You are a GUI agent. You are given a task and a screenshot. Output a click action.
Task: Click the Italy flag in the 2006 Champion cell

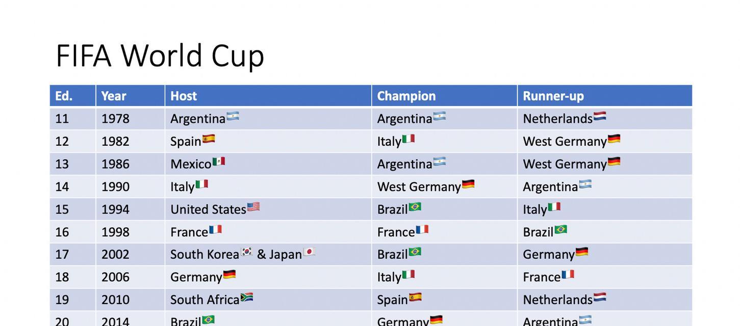[409, 275]
